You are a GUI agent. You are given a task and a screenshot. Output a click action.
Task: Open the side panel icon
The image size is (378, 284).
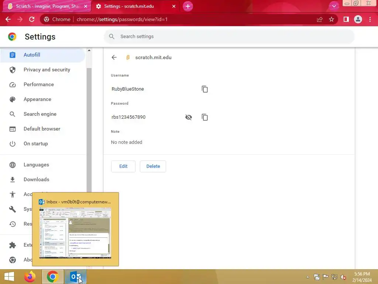click(346, 19)
